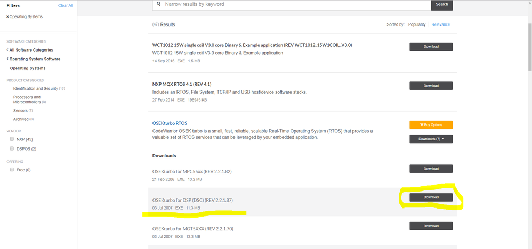532x249 pixels.
Task: Click OSEKturbo for MGT5XXX (REV 2.2.1.70) text
Action: (193, 229)
